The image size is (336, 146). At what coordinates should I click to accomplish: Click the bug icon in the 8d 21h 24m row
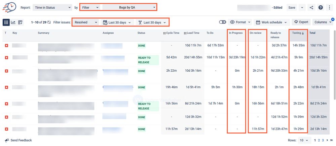(6, 104)
